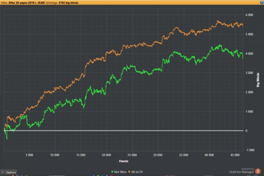Click the 2 000 label on the big blinds axis

249,92
